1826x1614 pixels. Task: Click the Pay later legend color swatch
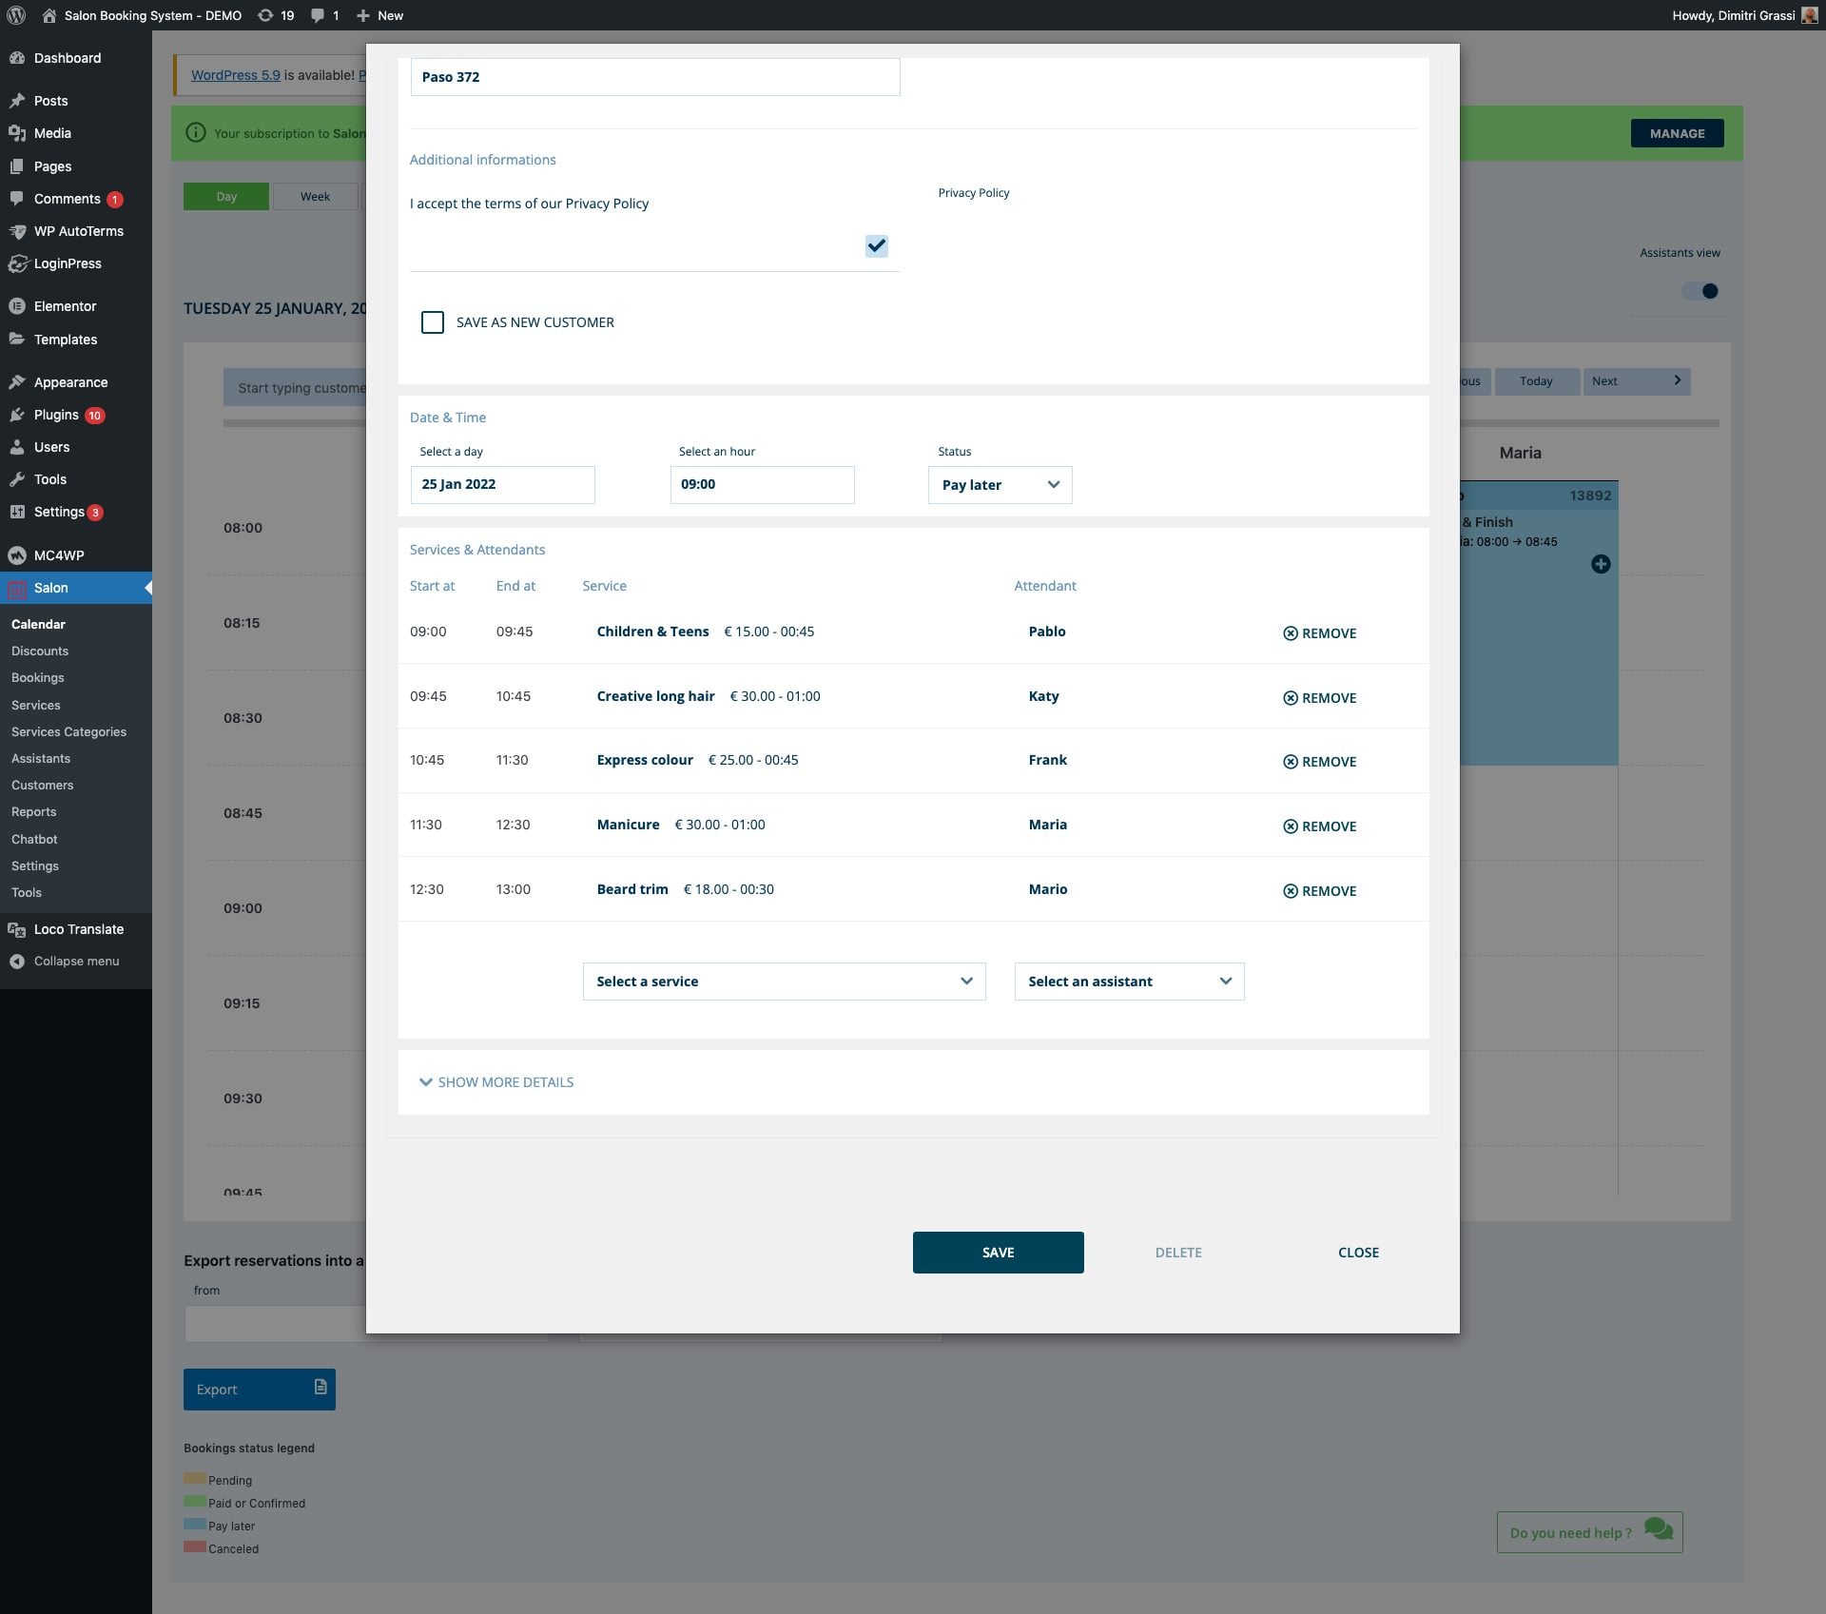pyautogui.click(x=194, y=1525)
